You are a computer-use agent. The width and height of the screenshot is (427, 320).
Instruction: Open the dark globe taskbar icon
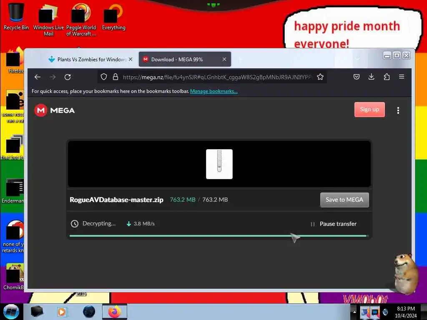pos(89,312)
